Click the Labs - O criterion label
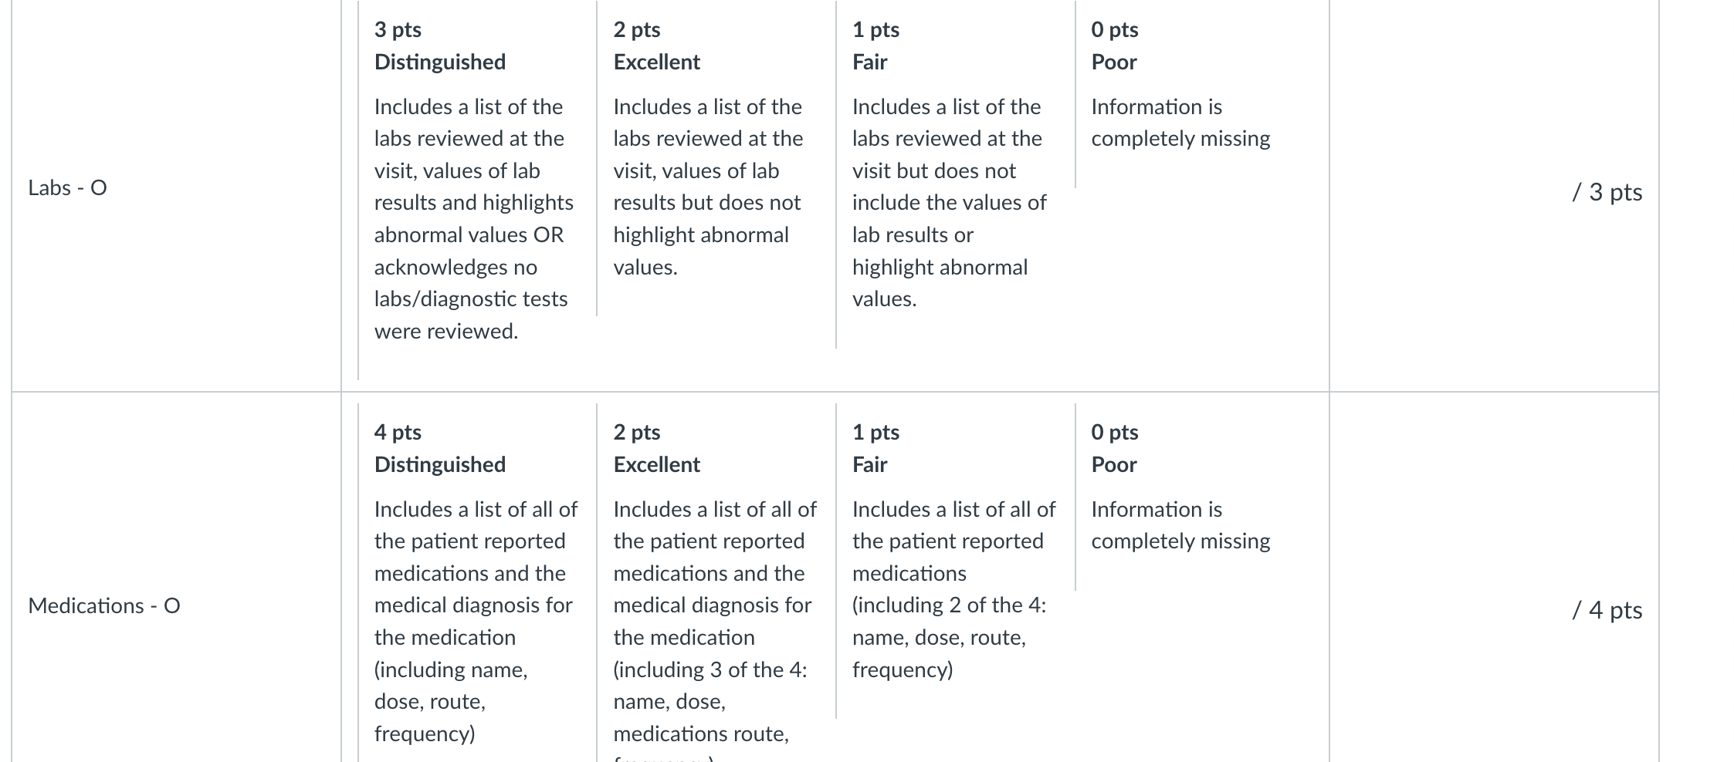This screenshot has width=1734, height=762. pos(67,187)
